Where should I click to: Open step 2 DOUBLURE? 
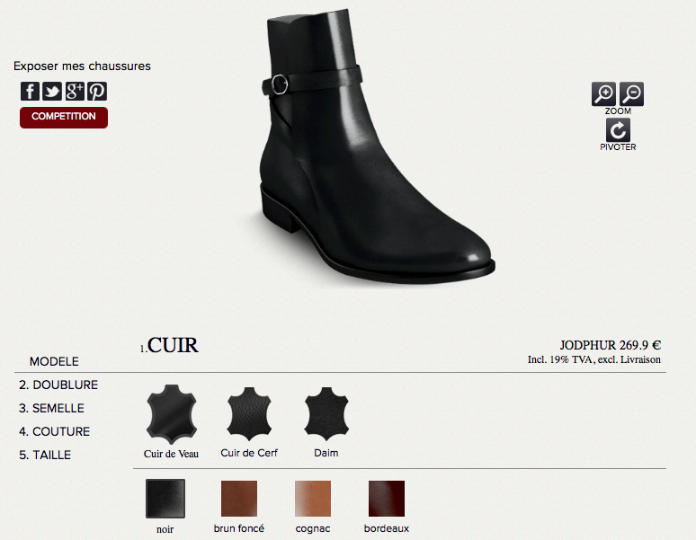point(58,385)
